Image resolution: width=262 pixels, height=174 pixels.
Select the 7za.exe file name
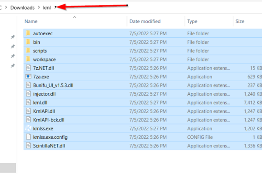tap(41, 77)
